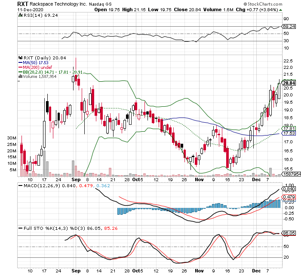Click the 15.5 price axis label
The image size is (301, 275).
(288, 169)
